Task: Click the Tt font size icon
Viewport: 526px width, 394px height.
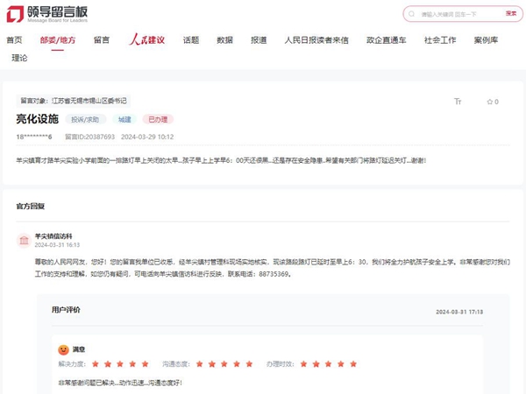Action: tap(458, 102)
